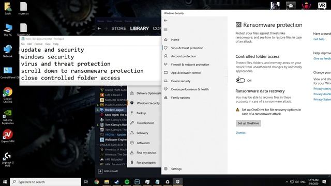Open Steam STORE tab
331x186 pixels.
118,28
